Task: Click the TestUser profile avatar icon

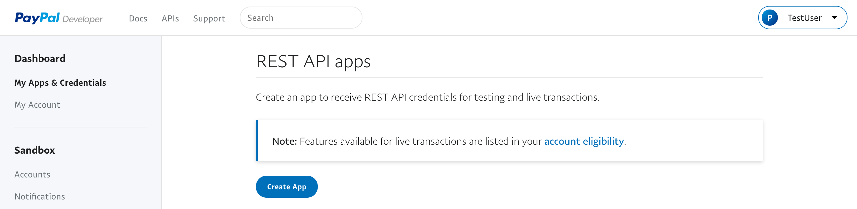Action: click(x=770, y=18)
